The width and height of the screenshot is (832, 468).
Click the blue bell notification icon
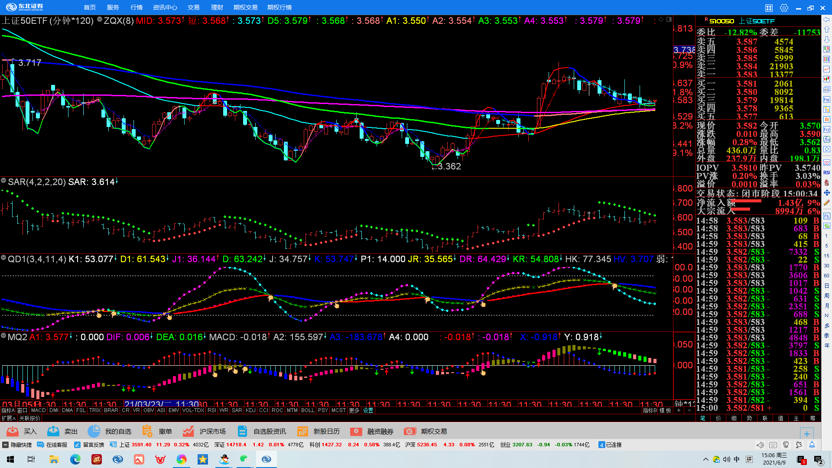812,445
